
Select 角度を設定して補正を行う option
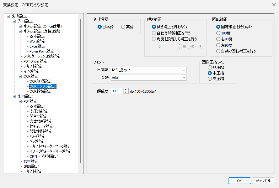[154, 39]
